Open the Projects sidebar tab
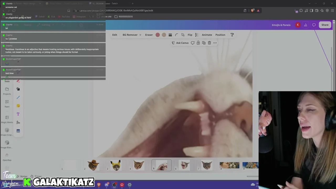This screenshot has height=189, width=336. 7,91
